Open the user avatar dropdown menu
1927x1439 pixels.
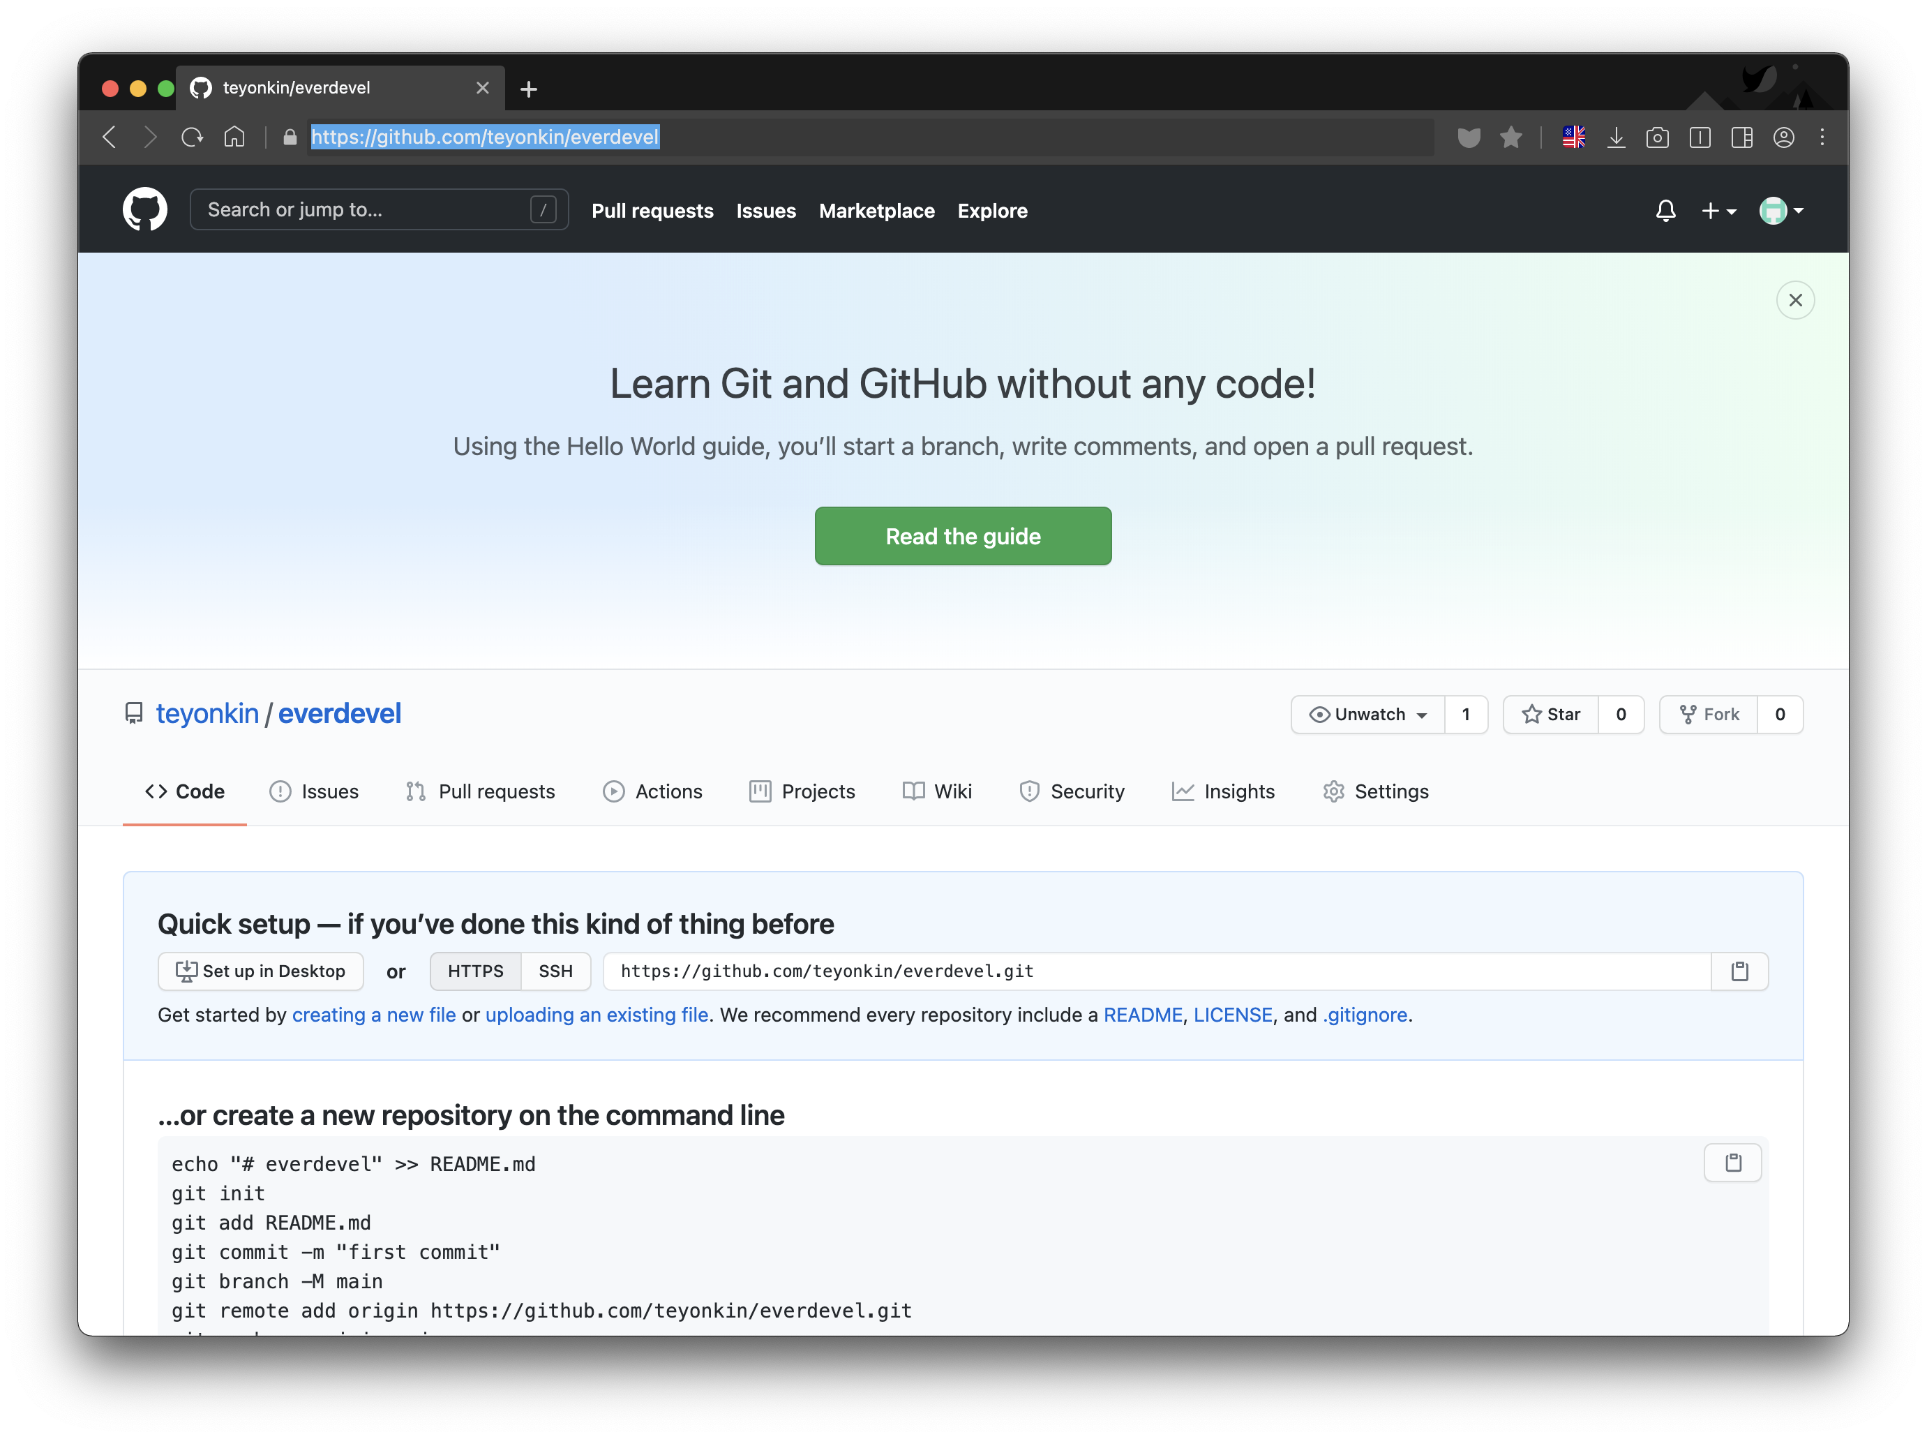coord(1780,211)
